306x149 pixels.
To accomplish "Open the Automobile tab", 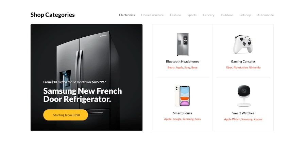I will pyautogui.click(x=266, y=15).
